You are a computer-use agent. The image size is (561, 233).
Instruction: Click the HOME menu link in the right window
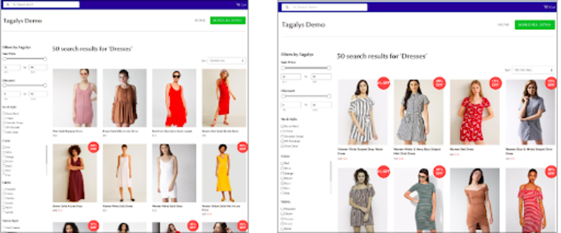(x=503, y=24)
